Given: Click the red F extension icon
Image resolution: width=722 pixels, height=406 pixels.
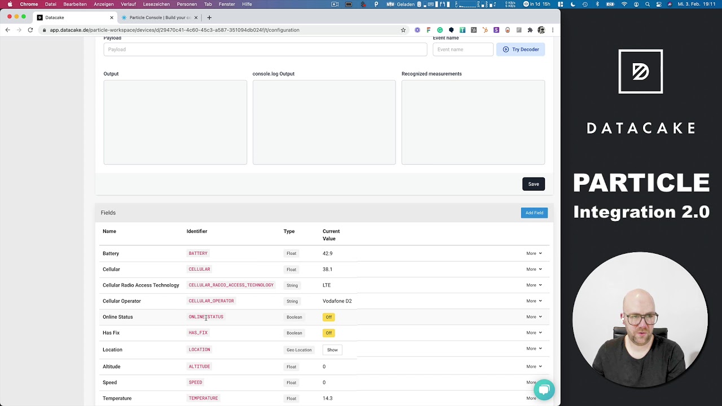Looking at the screenshot, I should pyautogui.click(x=429, y=30).
